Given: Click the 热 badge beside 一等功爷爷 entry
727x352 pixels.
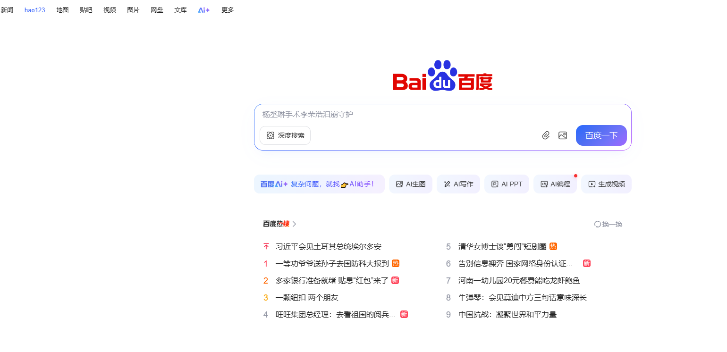Looking at the screenshot, I should [x=396, y=263].
